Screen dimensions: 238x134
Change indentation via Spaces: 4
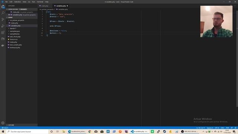pyautogui.click(x=210, y=128)
